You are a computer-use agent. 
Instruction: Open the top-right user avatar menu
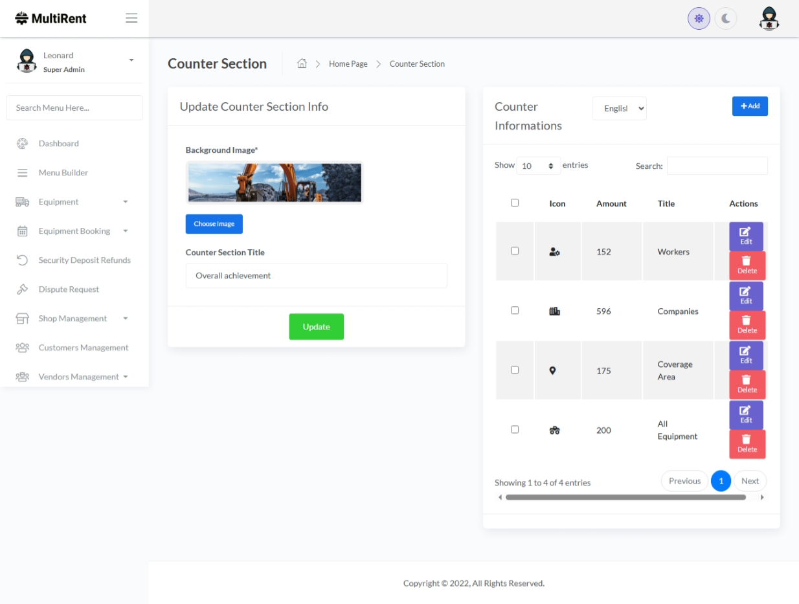(769, 19)
